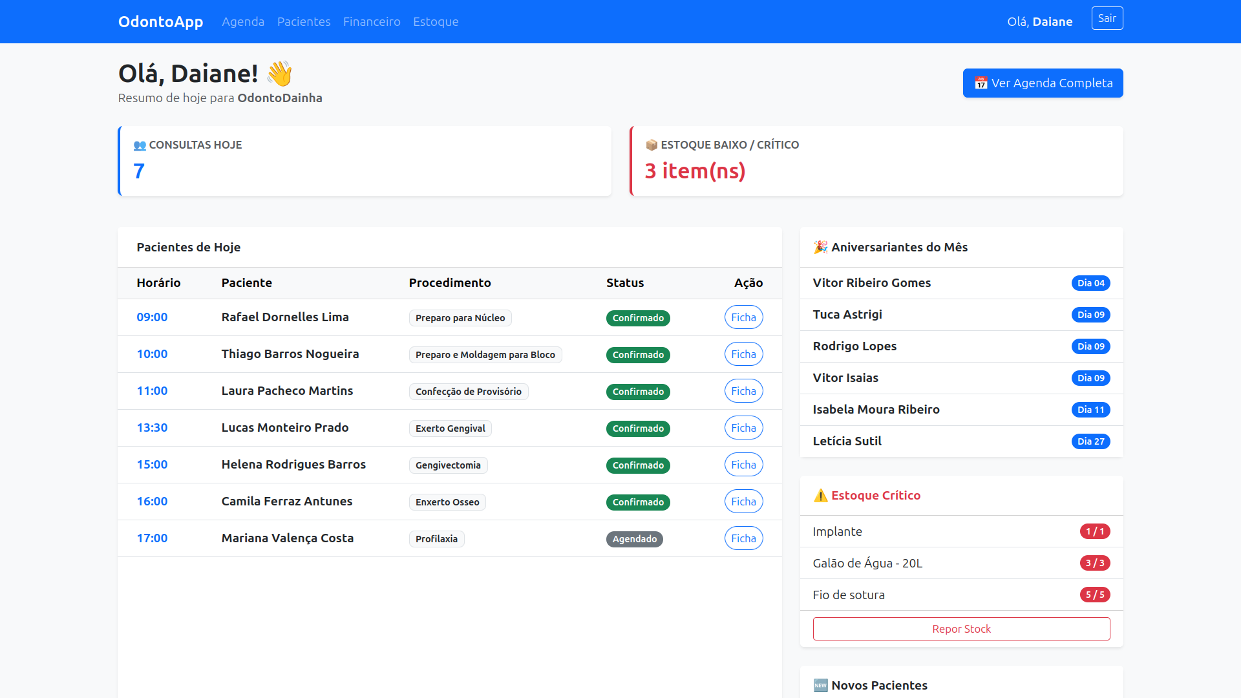Click patient name Lucas Monteiro Prado
This screenshot has height=698, width=1241.
[285, 428]
